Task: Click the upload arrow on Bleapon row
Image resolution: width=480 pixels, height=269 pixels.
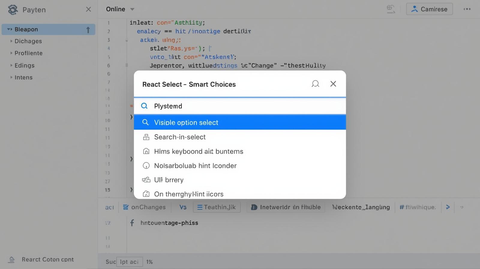Action: (88, 30)
